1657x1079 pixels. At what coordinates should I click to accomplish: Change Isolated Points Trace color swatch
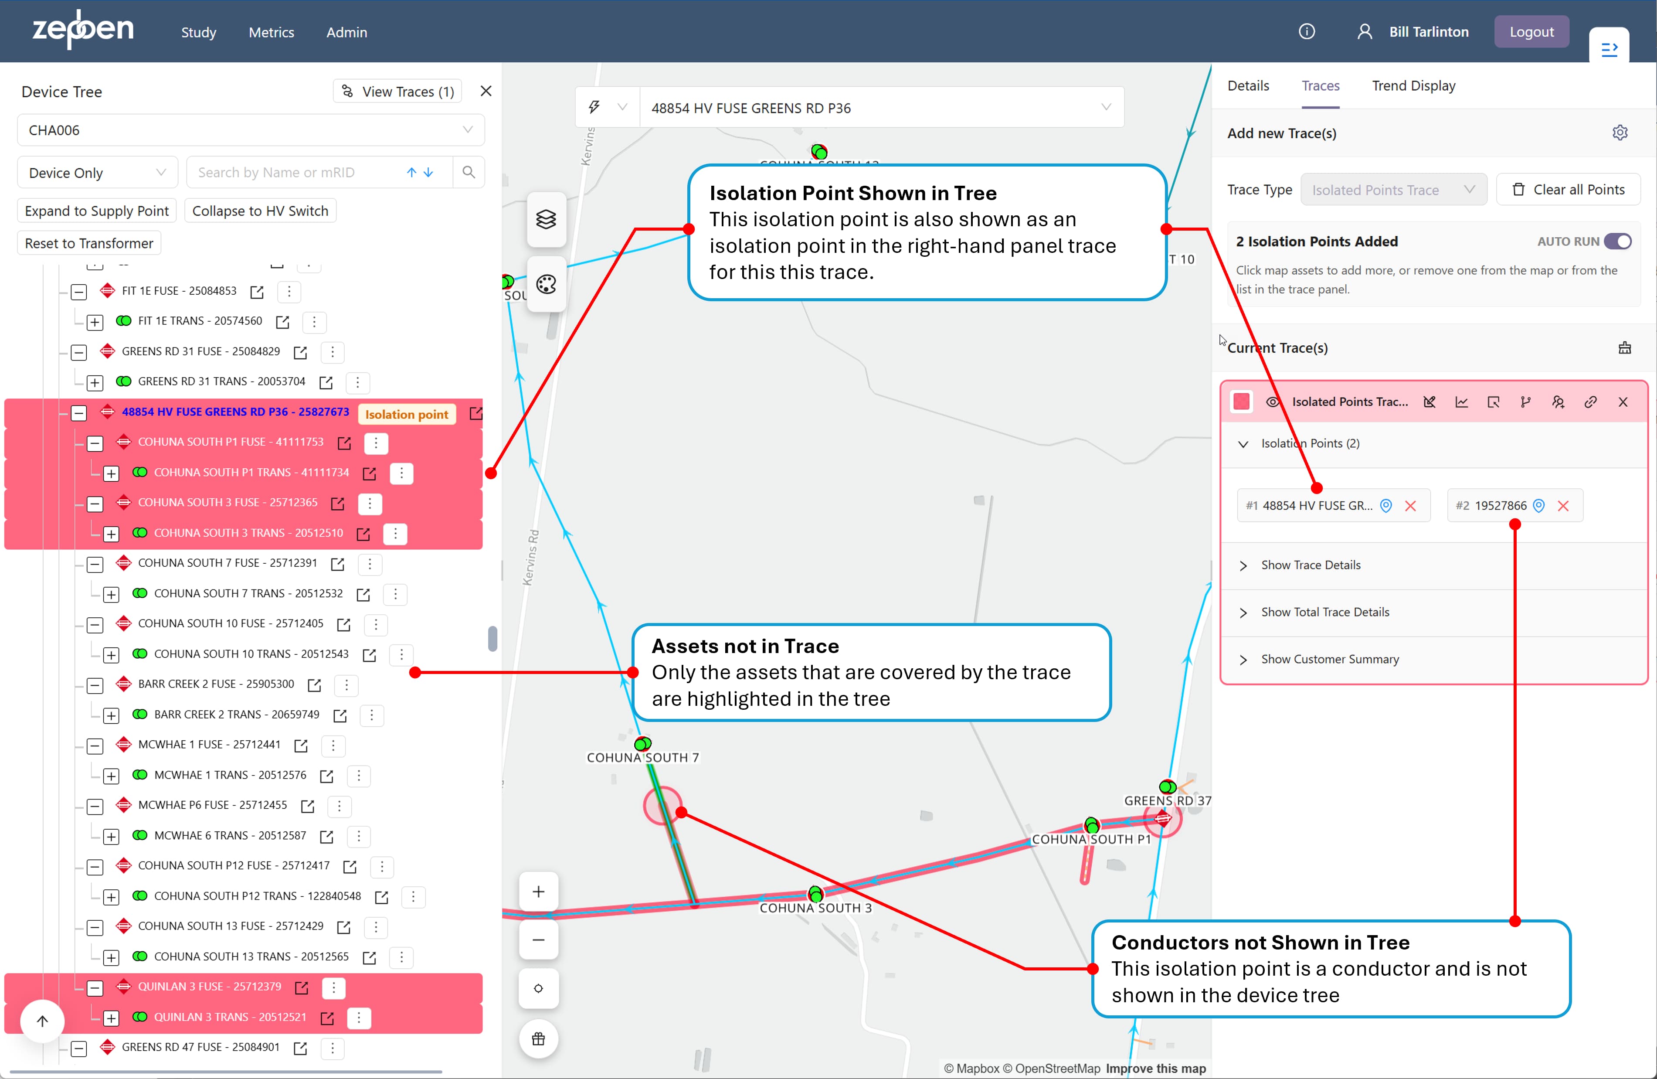click(1241, 402)
